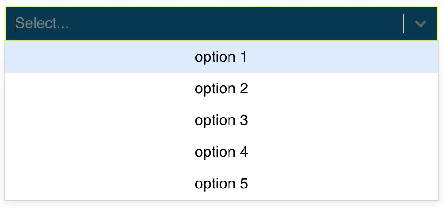Click the vertical separator beside the chevron
Image resolution: width=444 pixels, height=209 pixels.
(x=403, y=23)
